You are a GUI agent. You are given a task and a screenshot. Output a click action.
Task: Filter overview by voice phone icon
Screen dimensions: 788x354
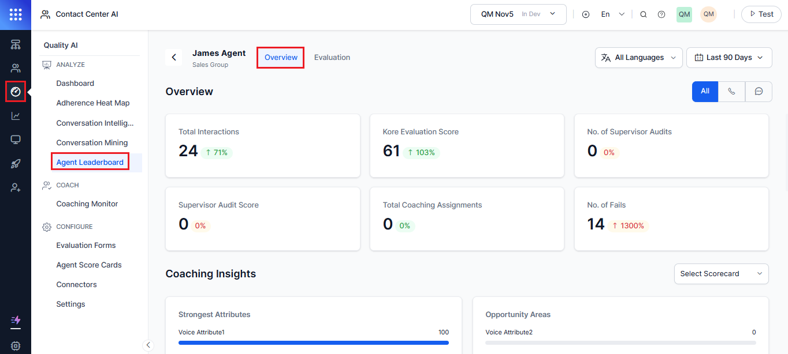pos(732,91)
